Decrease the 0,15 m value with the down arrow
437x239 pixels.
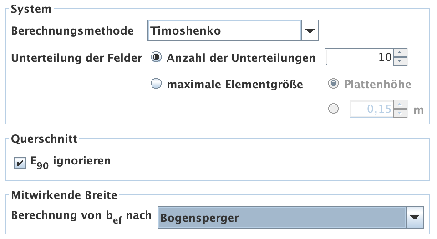tap(400, 113)
